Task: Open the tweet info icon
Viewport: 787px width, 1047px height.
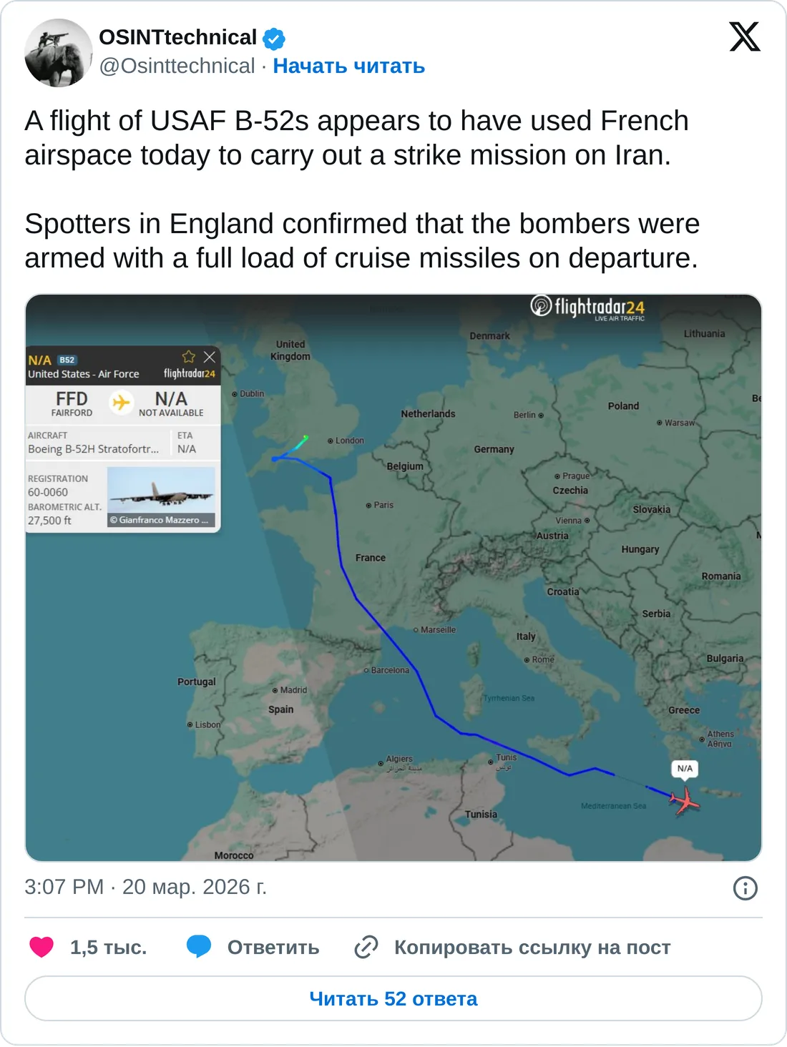Action: tap(745, 888)
